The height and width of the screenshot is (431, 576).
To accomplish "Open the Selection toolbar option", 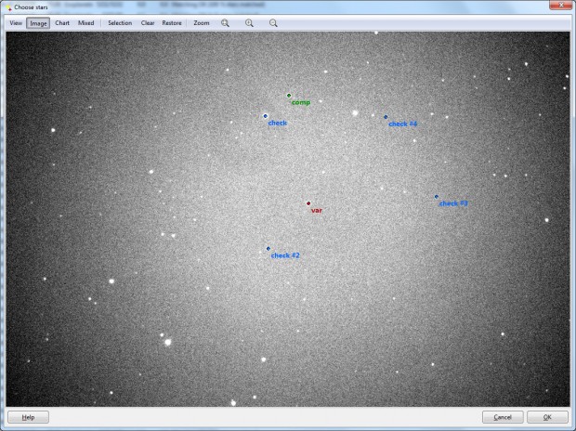I will pyautogui.click(x=120, y=23).
